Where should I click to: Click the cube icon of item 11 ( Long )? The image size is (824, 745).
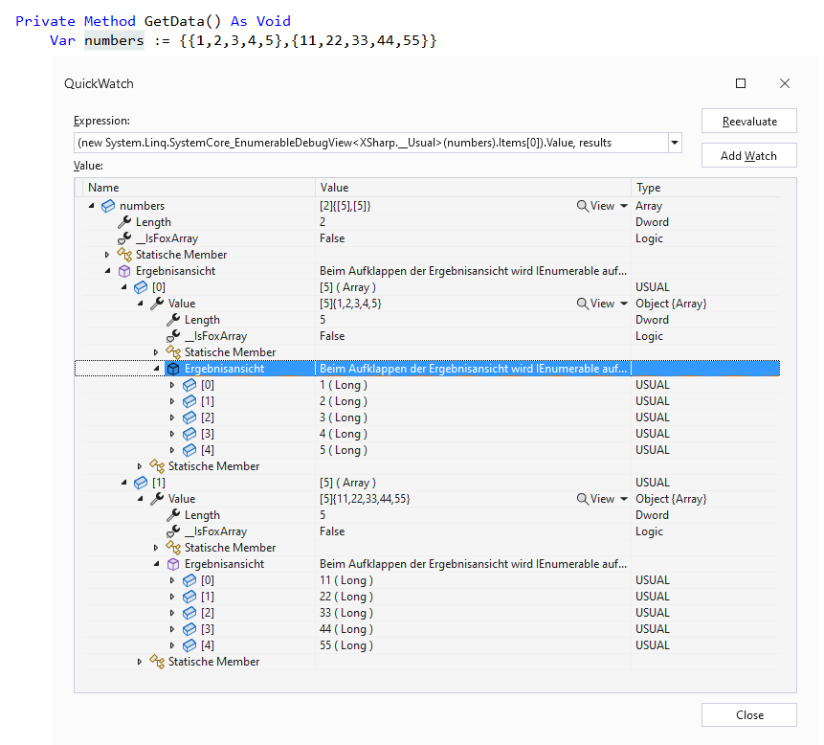pos(189,580)
